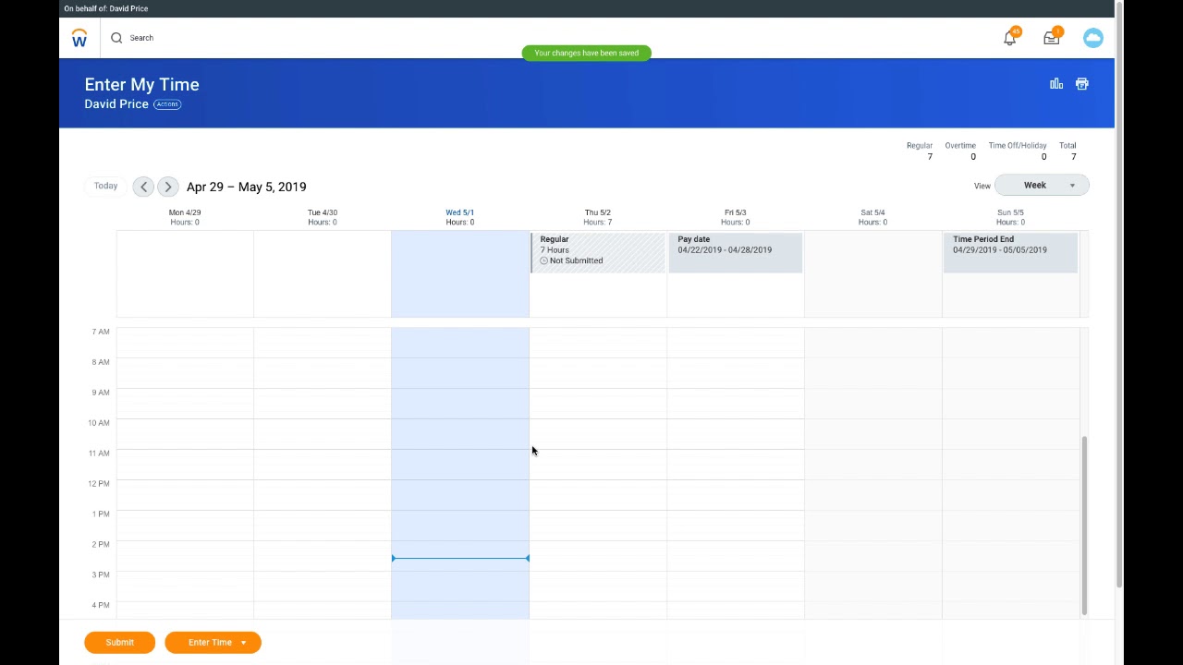Open the inbox tray icon
1183x665 pixels.
[x=1052, y=38]
